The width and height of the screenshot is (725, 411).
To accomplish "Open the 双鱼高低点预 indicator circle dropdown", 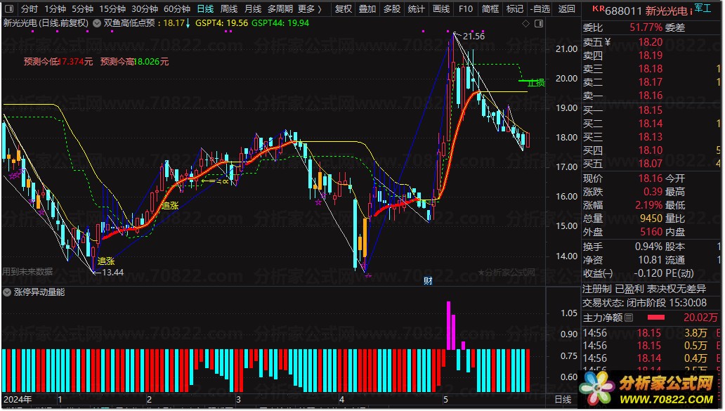I will [97, 23].
